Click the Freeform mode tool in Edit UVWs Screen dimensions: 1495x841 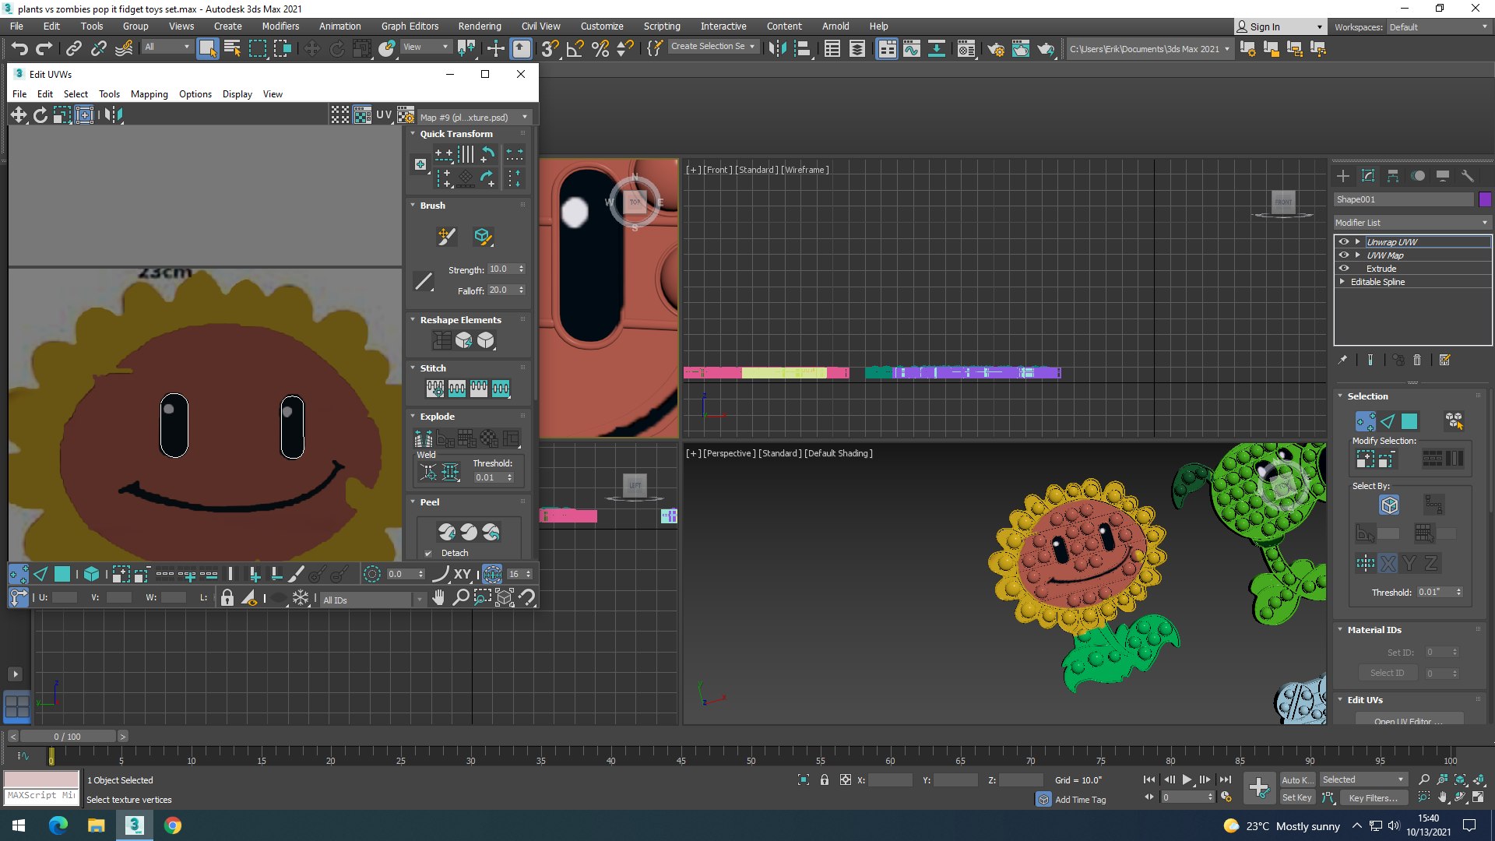[x=83, y=115]
